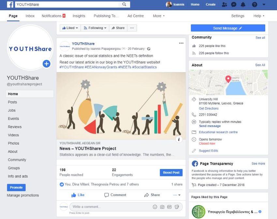This screenshot has height=219, width=277.
Task: Click the friend requests icon
Action: tap(224, 5)
